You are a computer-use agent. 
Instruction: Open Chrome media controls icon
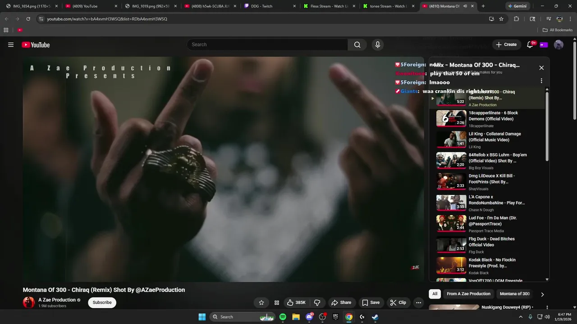click(549, 19)
